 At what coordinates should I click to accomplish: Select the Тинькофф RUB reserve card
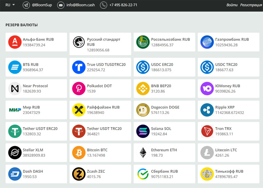tap(228, 174)
